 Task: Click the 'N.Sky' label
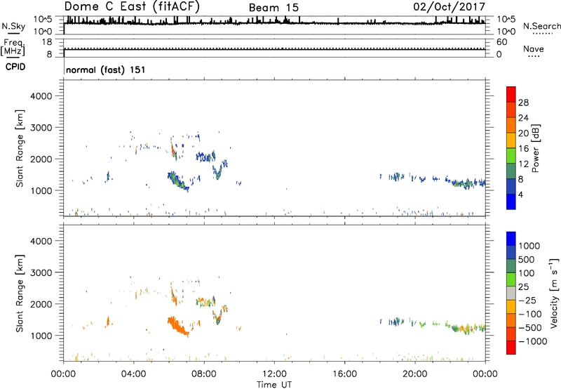13,26
